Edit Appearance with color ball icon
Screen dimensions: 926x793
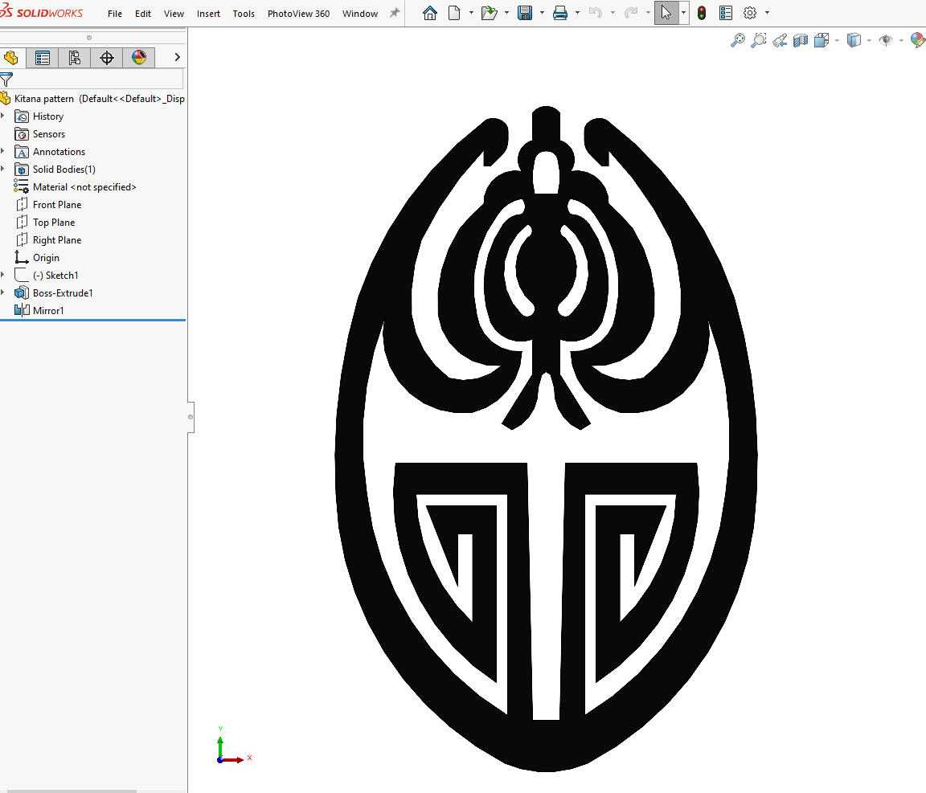click(x=918, y=40)
